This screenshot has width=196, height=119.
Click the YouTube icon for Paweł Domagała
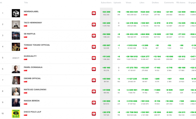[94, 69]
